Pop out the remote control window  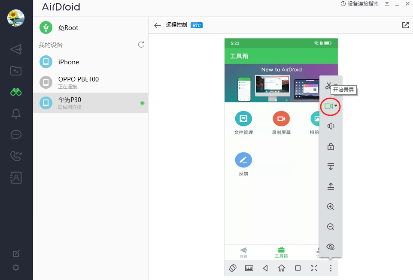[406, 25]
